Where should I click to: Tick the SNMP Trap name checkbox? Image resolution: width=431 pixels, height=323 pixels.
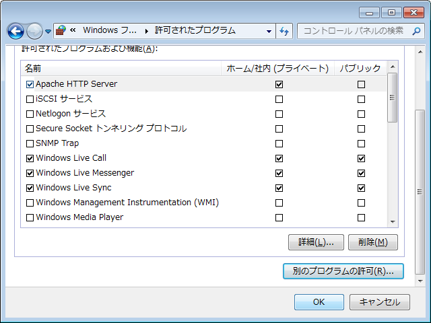point(30,143)
